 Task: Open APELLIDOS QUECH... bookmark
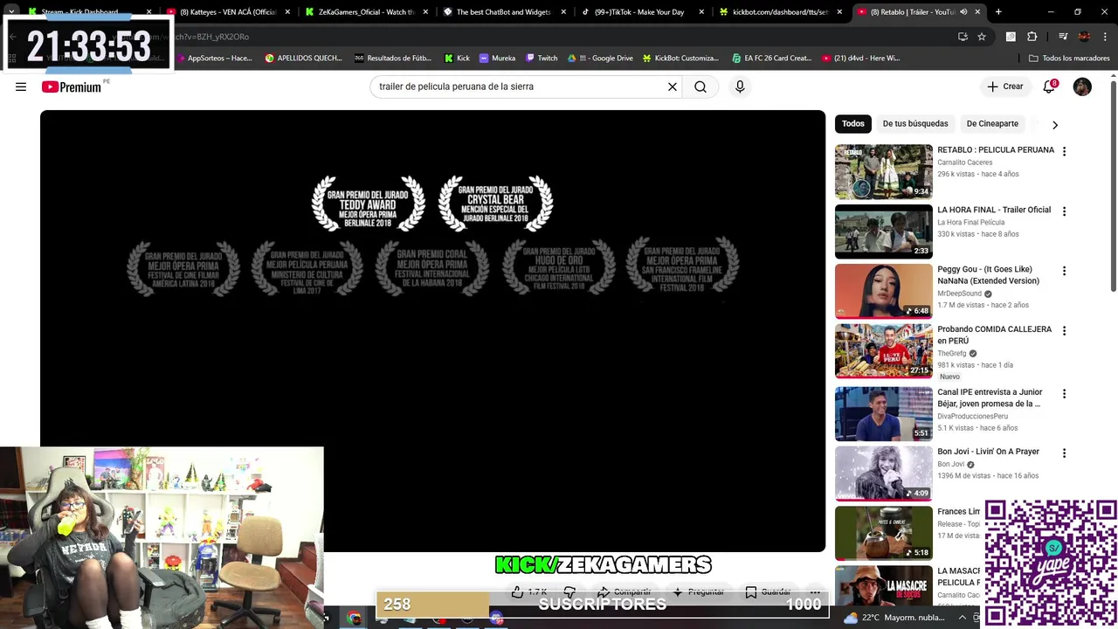coord(304,59)
